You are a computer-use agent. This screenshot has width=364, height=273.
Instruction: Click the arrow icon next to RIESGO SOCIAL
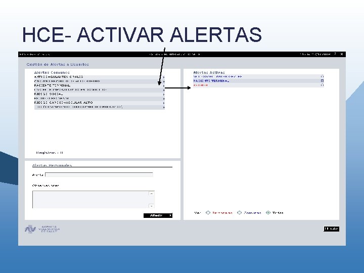tap(164, 95)
